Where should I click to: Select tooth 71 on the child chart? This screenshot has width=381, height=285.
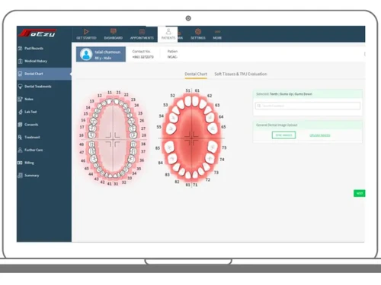click(195, 175)
